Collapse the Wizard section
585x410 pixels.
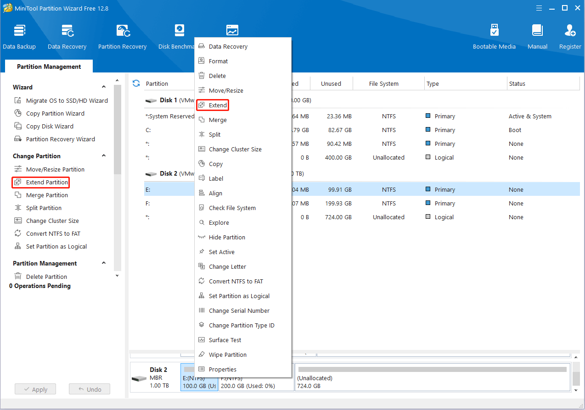(x=104, y=87)
